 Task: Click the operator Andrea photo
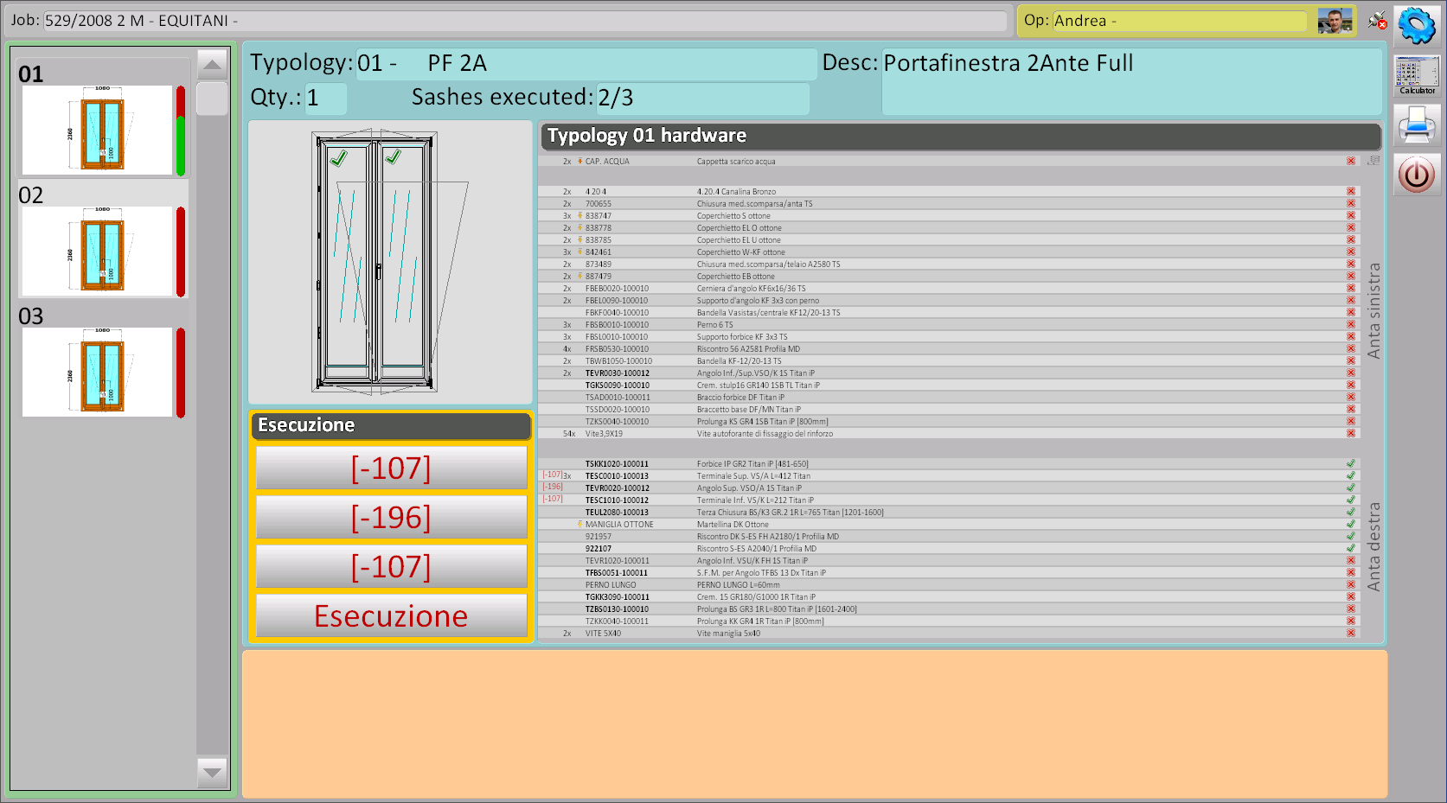point(1335,21)
